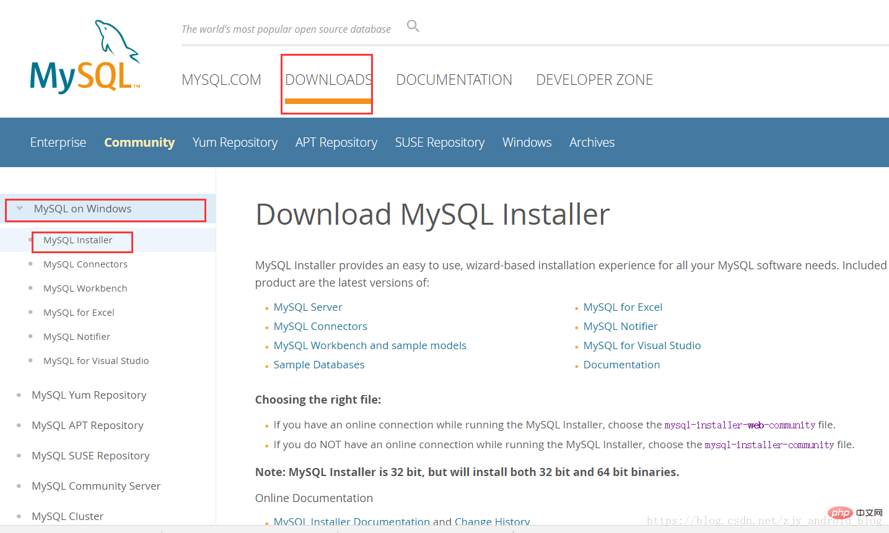Screen dimensions: 889x533
Task: Click the mysql-installer-web-community file name
Action: point(740,425)
